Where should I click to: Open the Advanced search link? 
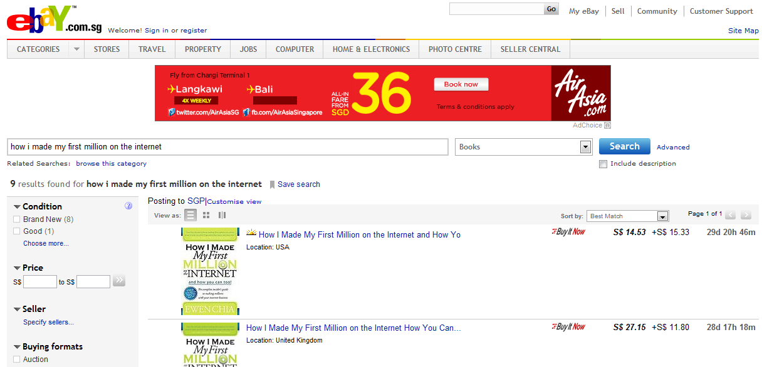(673, 148)
